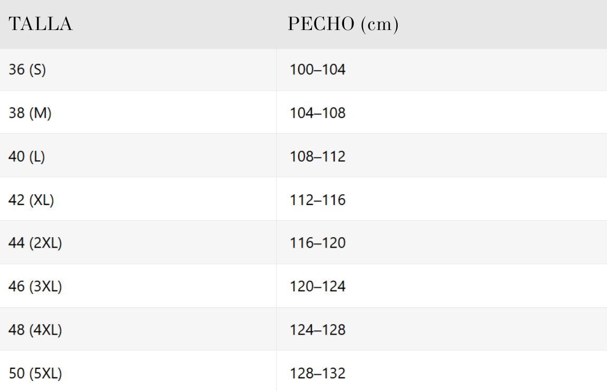Select the 36 (S) size cell

click(x=27, y=70)
